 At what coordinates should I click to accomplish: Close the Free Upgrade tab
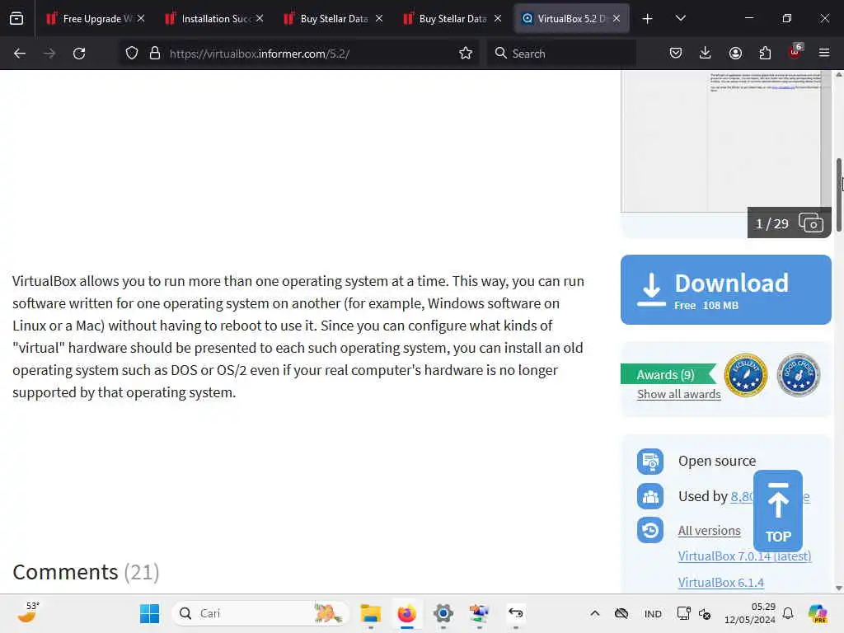click(x=140, y=18)
